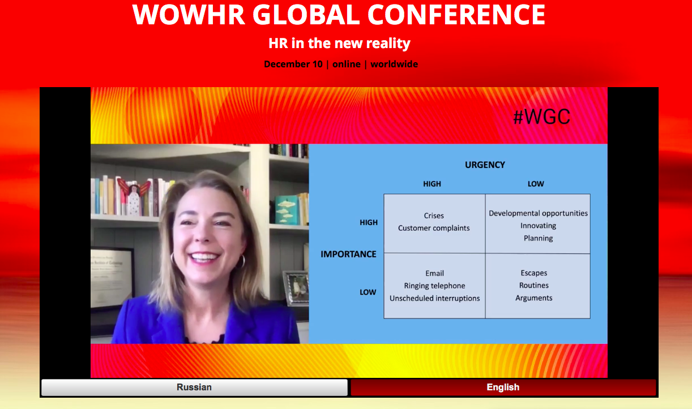This screenshot has width=692, height=409.
Task: Click 'Routines' in the matrix
Action: pos(533,286)
